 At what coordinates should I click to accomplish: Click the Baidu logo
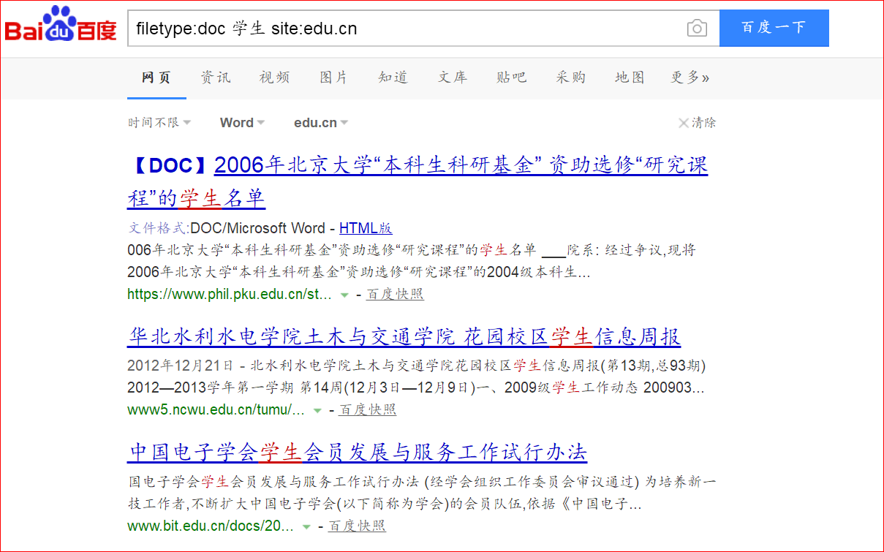tap(61, 26)
